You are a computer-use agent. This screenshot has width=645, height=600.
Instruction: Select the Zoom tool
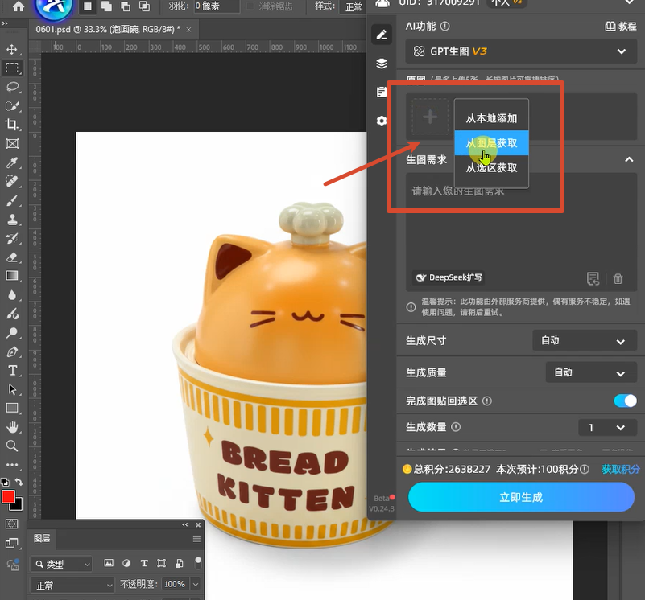[x=12, y=446]
